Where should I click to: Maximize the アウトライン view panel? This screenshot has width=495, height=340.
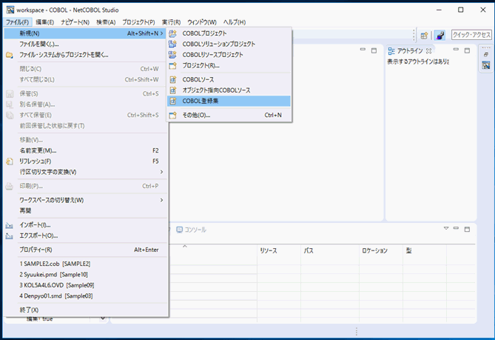click(467, 50)
